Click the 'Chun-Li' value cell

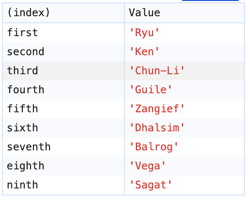click(184, 71)
